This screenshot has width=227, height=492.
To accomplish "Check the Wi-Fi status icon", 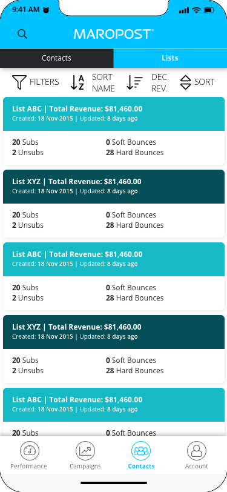I will pyautogui.click(x=197, y=10).
